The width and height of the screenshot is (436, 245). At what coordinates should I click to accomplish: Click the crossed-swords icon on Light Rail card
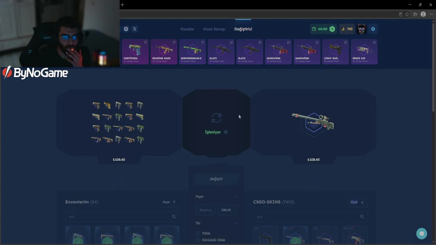[x=346, y=43]
